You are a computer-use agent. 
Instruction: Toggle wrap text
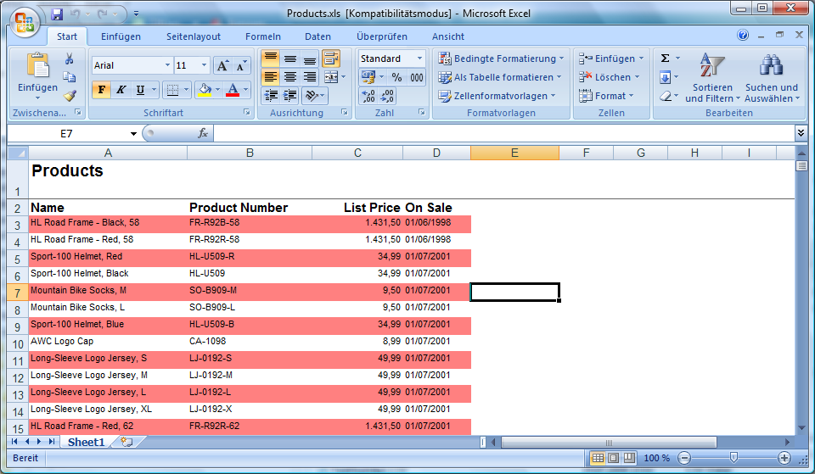click(330, 59)
